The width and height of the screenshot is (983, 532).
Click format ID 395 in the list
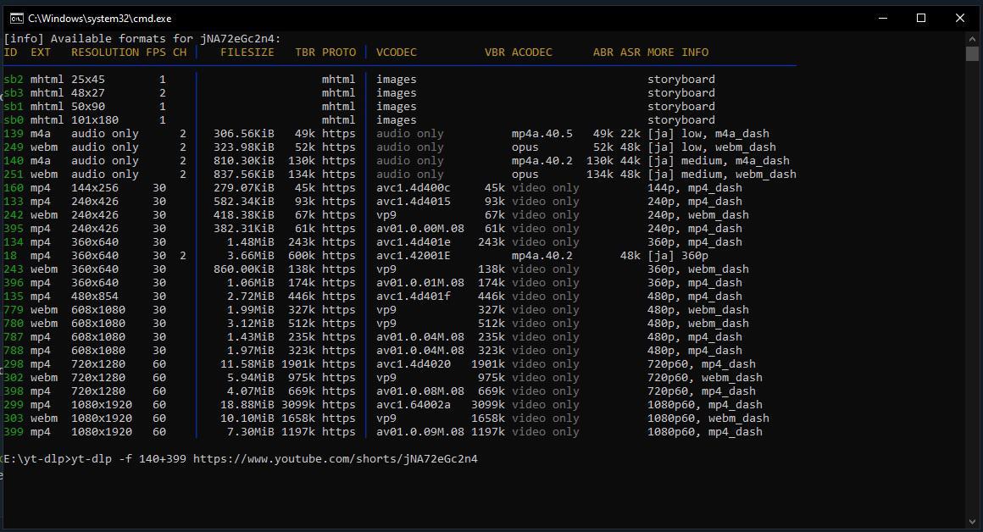tap(14, 229)
